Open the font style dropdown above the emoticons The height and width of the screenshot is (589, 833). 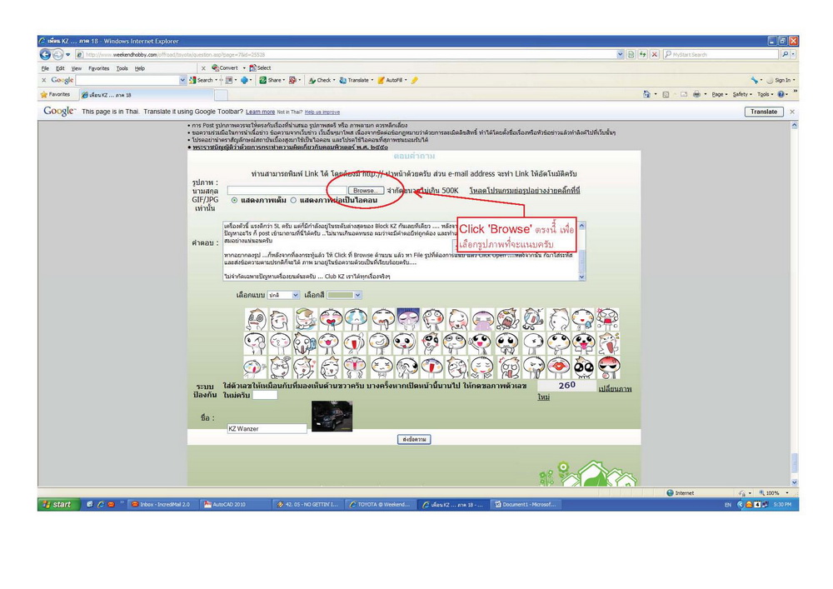point(284,295)
